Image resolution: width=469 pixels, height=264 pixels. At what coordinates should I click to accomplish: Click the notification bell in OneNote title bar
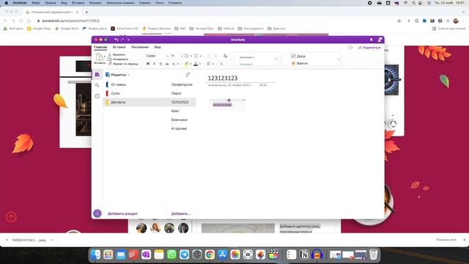[372, 40]
